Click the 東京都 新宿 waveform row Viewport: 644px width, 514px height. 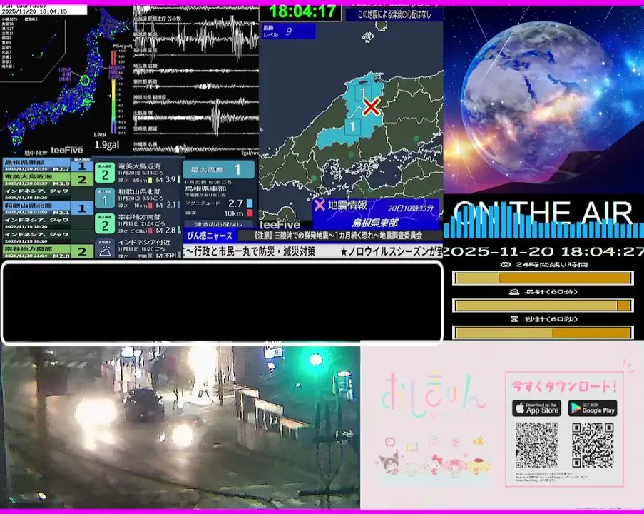tap(196, 85)
